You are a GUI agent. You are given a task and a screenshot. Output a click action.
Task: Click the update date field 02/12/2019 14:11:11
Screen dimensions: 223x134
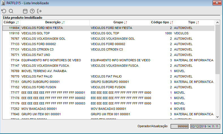pos(205,126)
